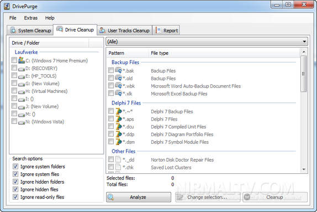Tick the *.chk pattern checkbox
Screen dimensions: 317x212
tap(111, 167)
